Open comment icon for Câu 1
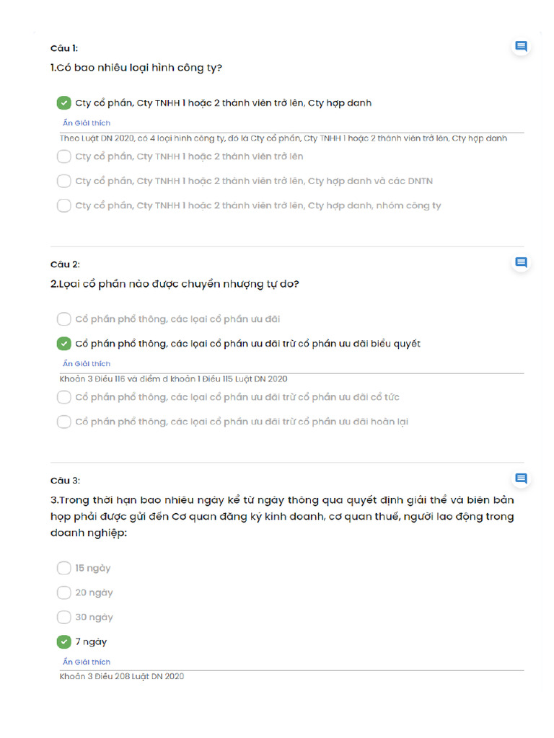This screenshot has height=738, width=554. [521, 47]
